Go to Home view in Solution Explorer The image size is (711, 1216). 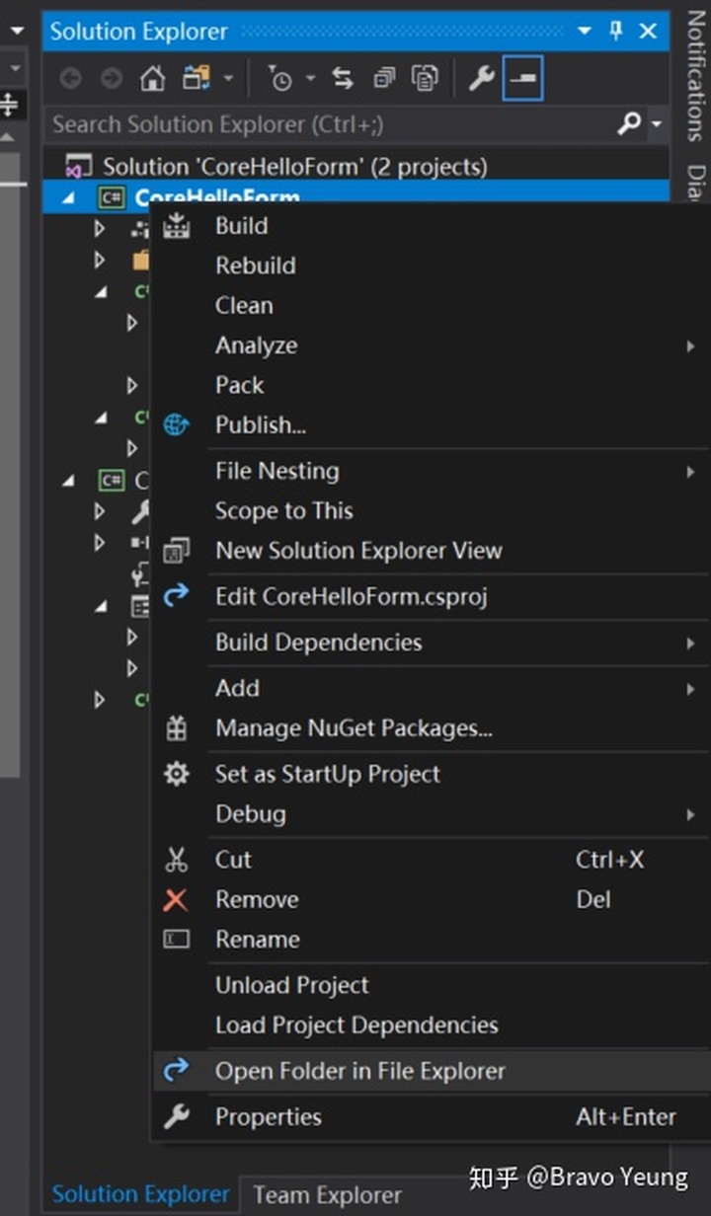152,79
